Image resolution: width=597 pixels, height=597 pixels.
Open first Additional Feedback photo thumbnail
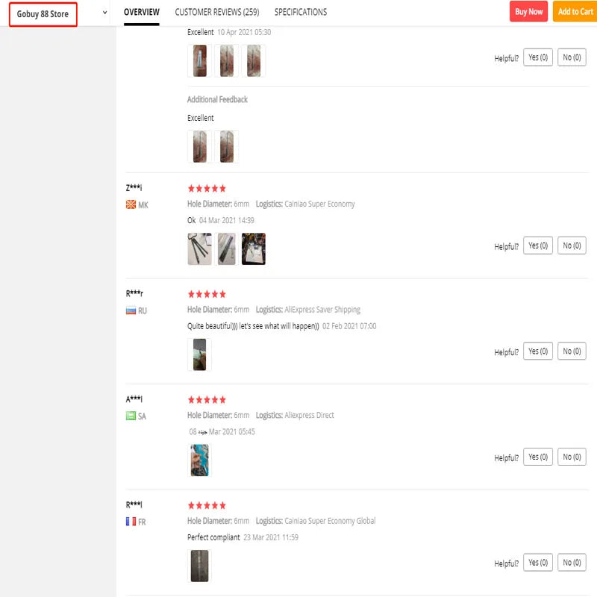point(199,146)
